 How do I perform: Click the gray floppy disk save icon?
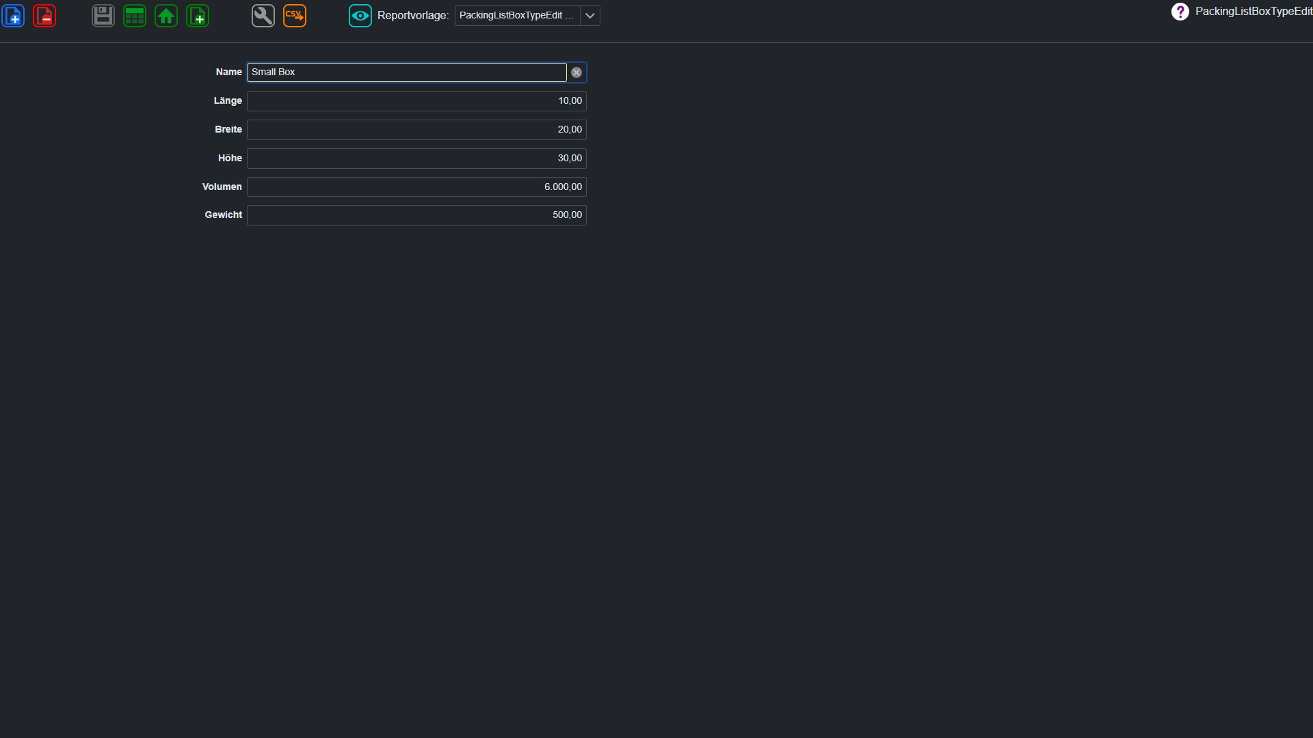[x=103, y=16]
